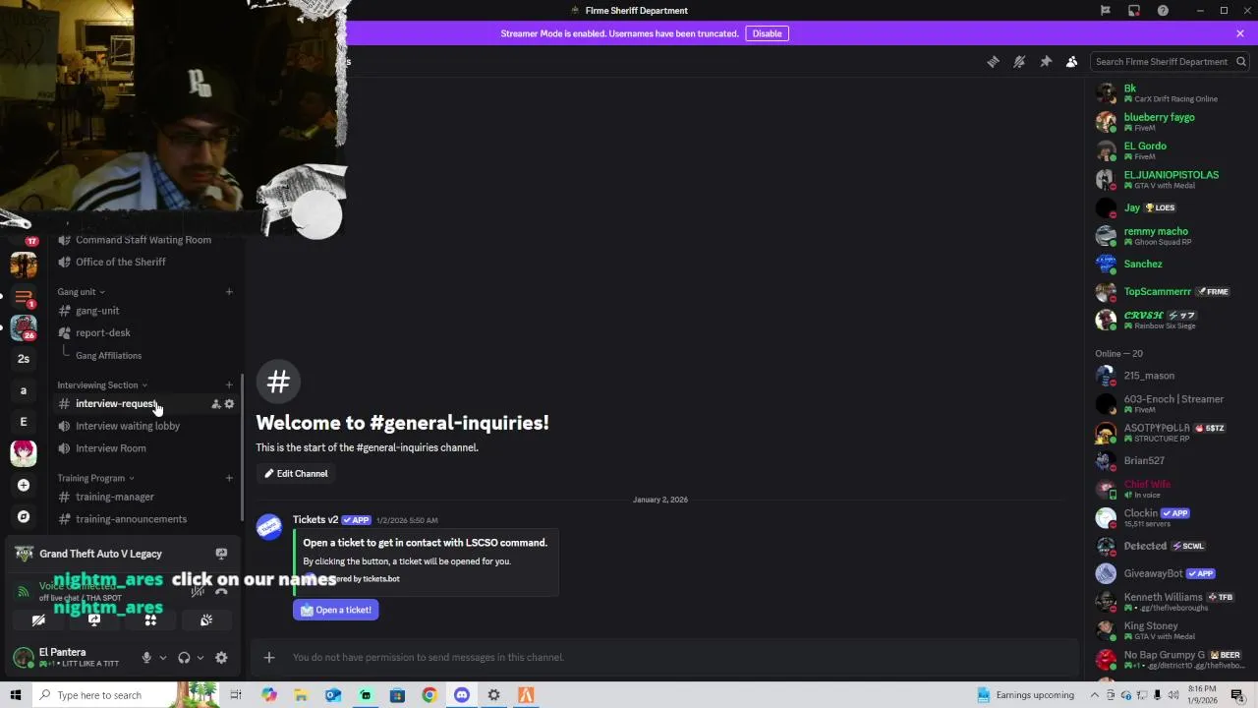Click Disable Streamer Mode button
Viewport: 1258px width, 708px height.
pos(767,33)
